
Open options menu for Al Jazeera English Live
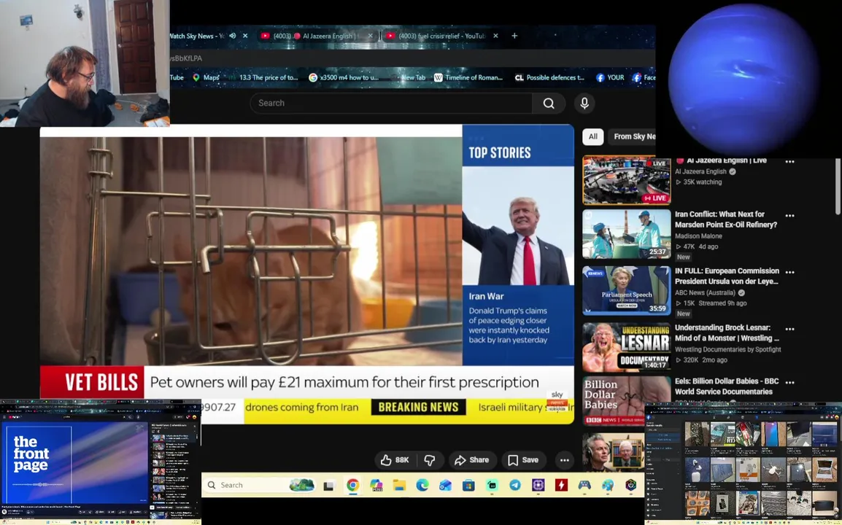click(x=789, y=161)
